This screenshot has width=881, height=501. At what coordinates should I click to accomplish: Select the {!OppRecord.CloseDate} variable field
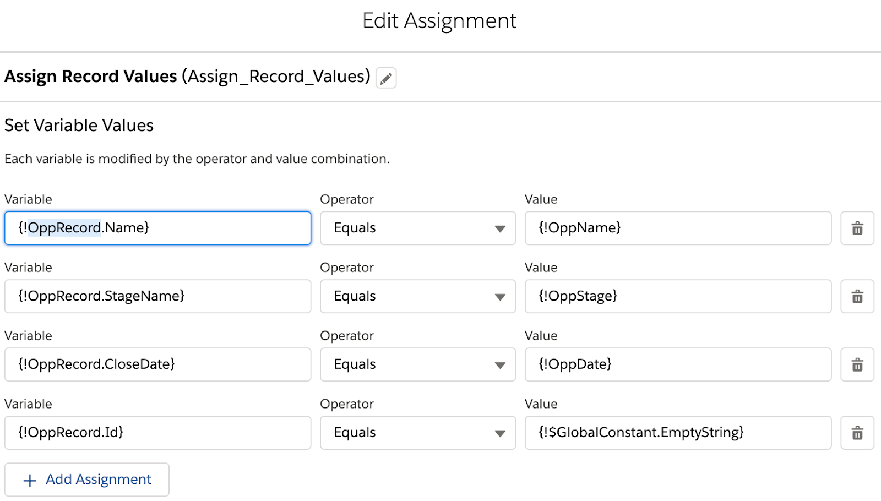click(157, 365)
